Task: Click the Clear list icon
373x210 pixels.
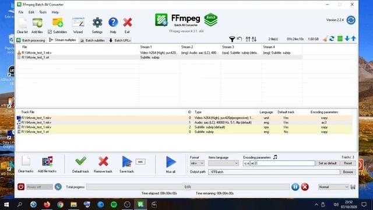Action: point(23,23)
